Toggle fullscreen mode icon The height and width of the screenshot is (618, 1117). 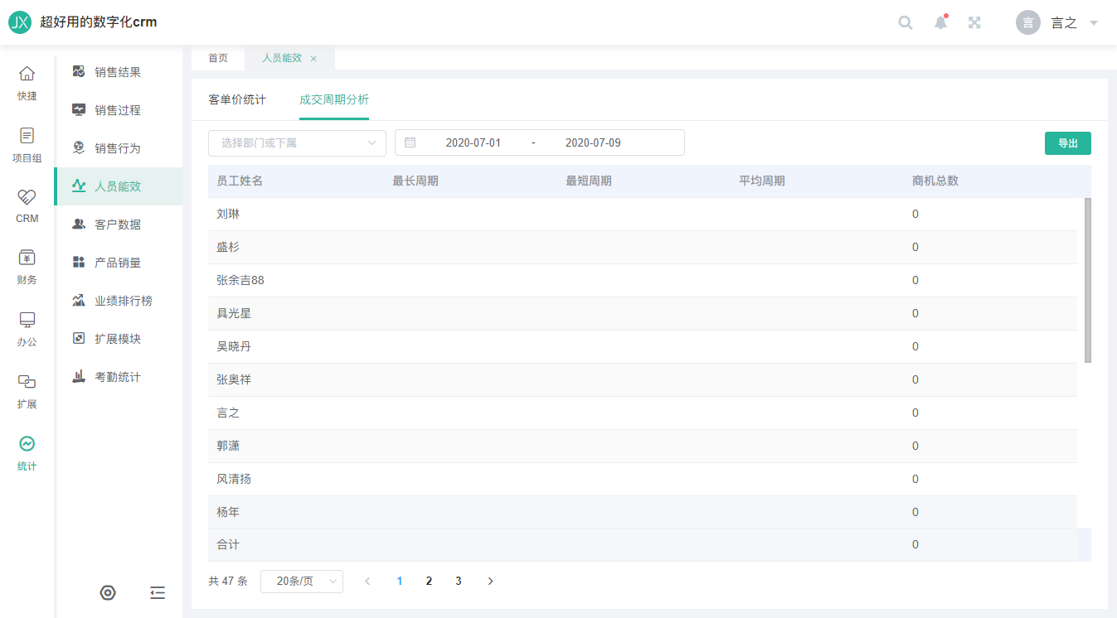pyautogui.click(x=975, y=22)
